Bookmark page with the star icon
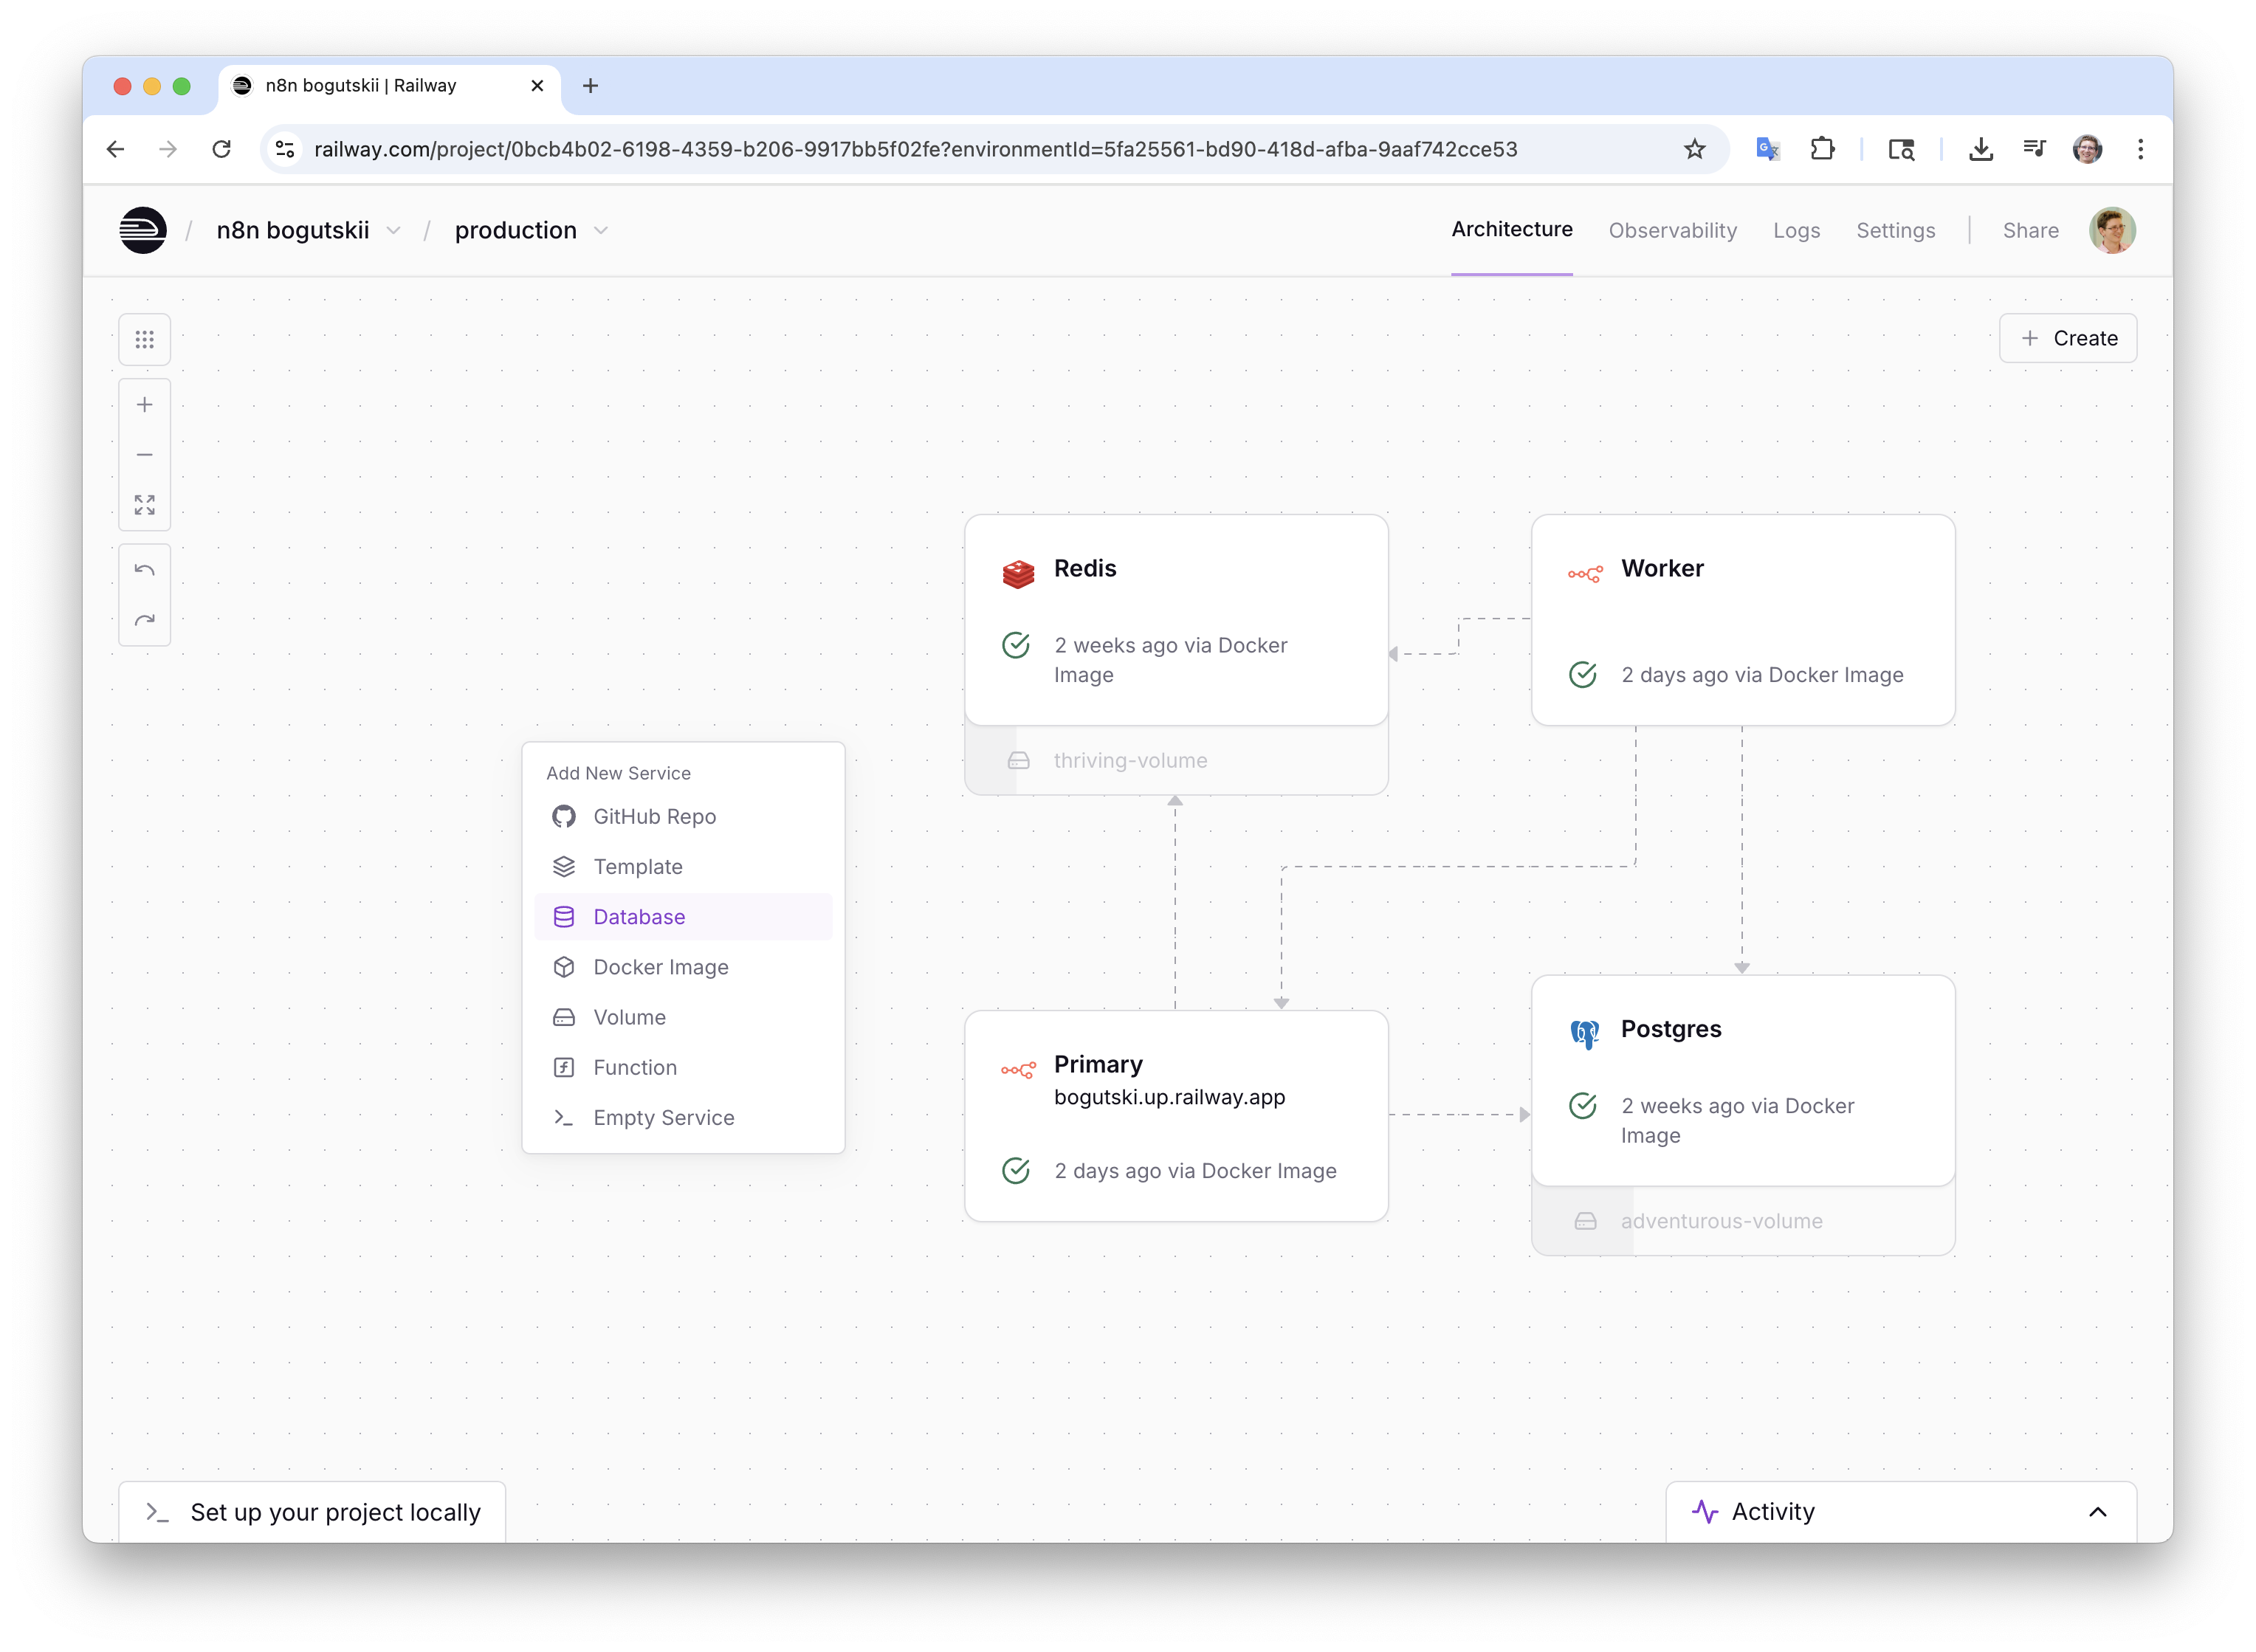 point(1694,150)
